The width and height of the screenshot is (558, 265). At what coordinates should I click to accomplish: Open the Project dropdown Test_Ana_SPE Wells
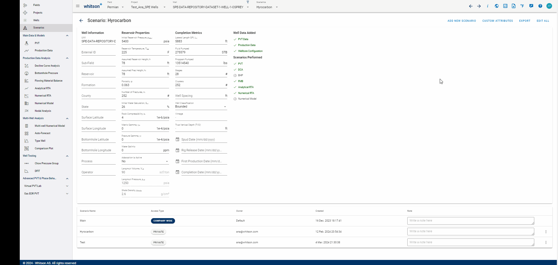click(x=148, y=7)
